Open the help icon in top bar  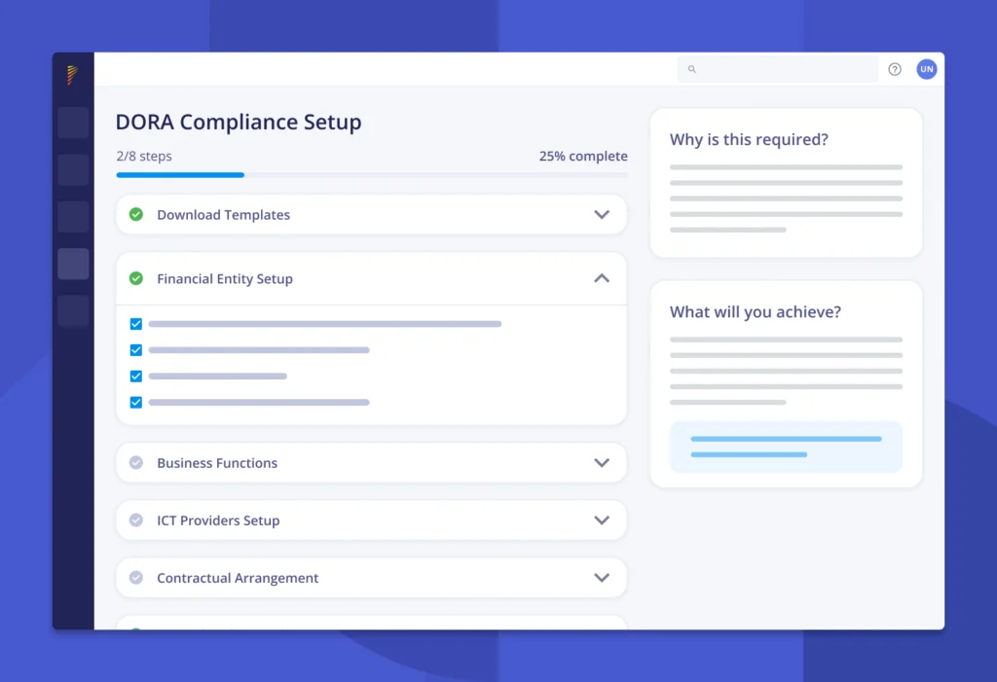tap(894, 69)
